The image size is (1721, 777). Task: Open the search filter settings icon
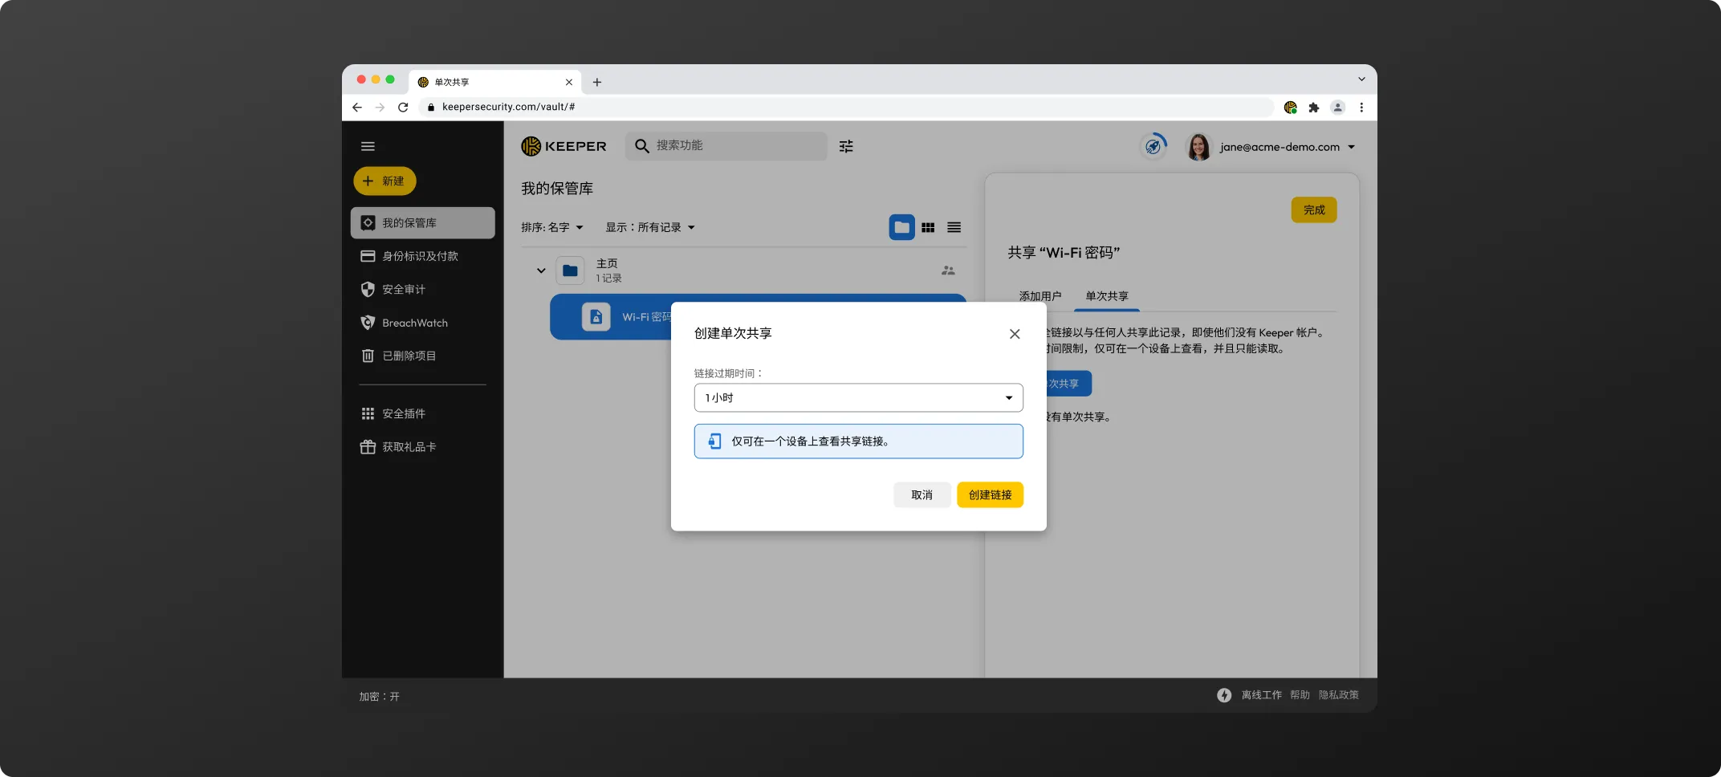tap(846, 146)
